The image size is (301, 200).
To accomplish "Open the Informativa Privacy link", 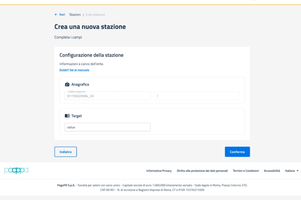I will (x=159, y=171).
